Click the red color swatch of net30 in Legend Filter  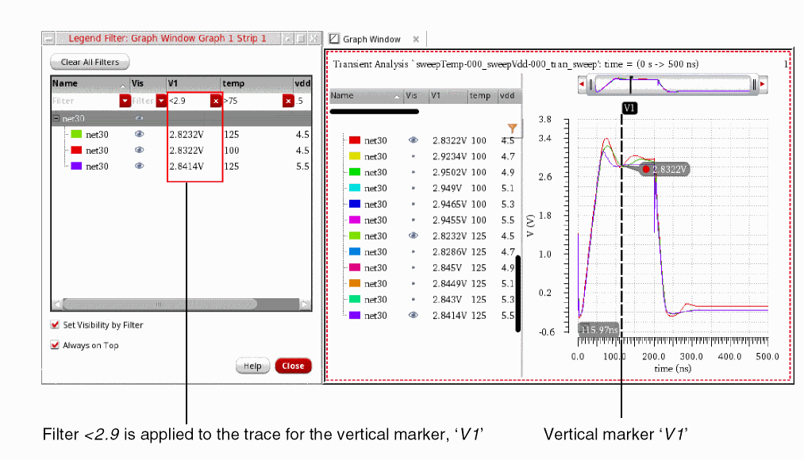(x=77, y=151)
